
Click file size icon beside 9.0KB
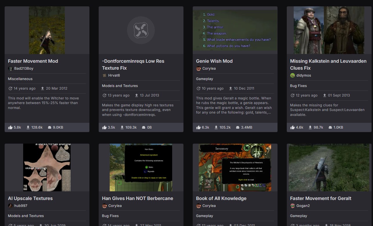click(49, 127)
